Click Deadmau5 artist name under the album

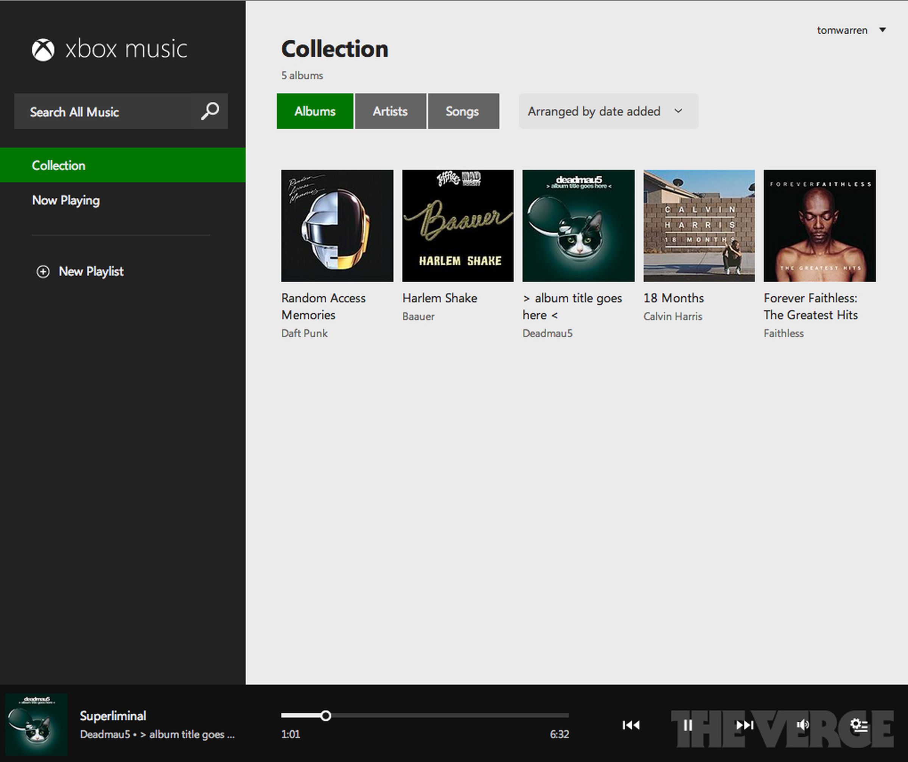(547, 333)
